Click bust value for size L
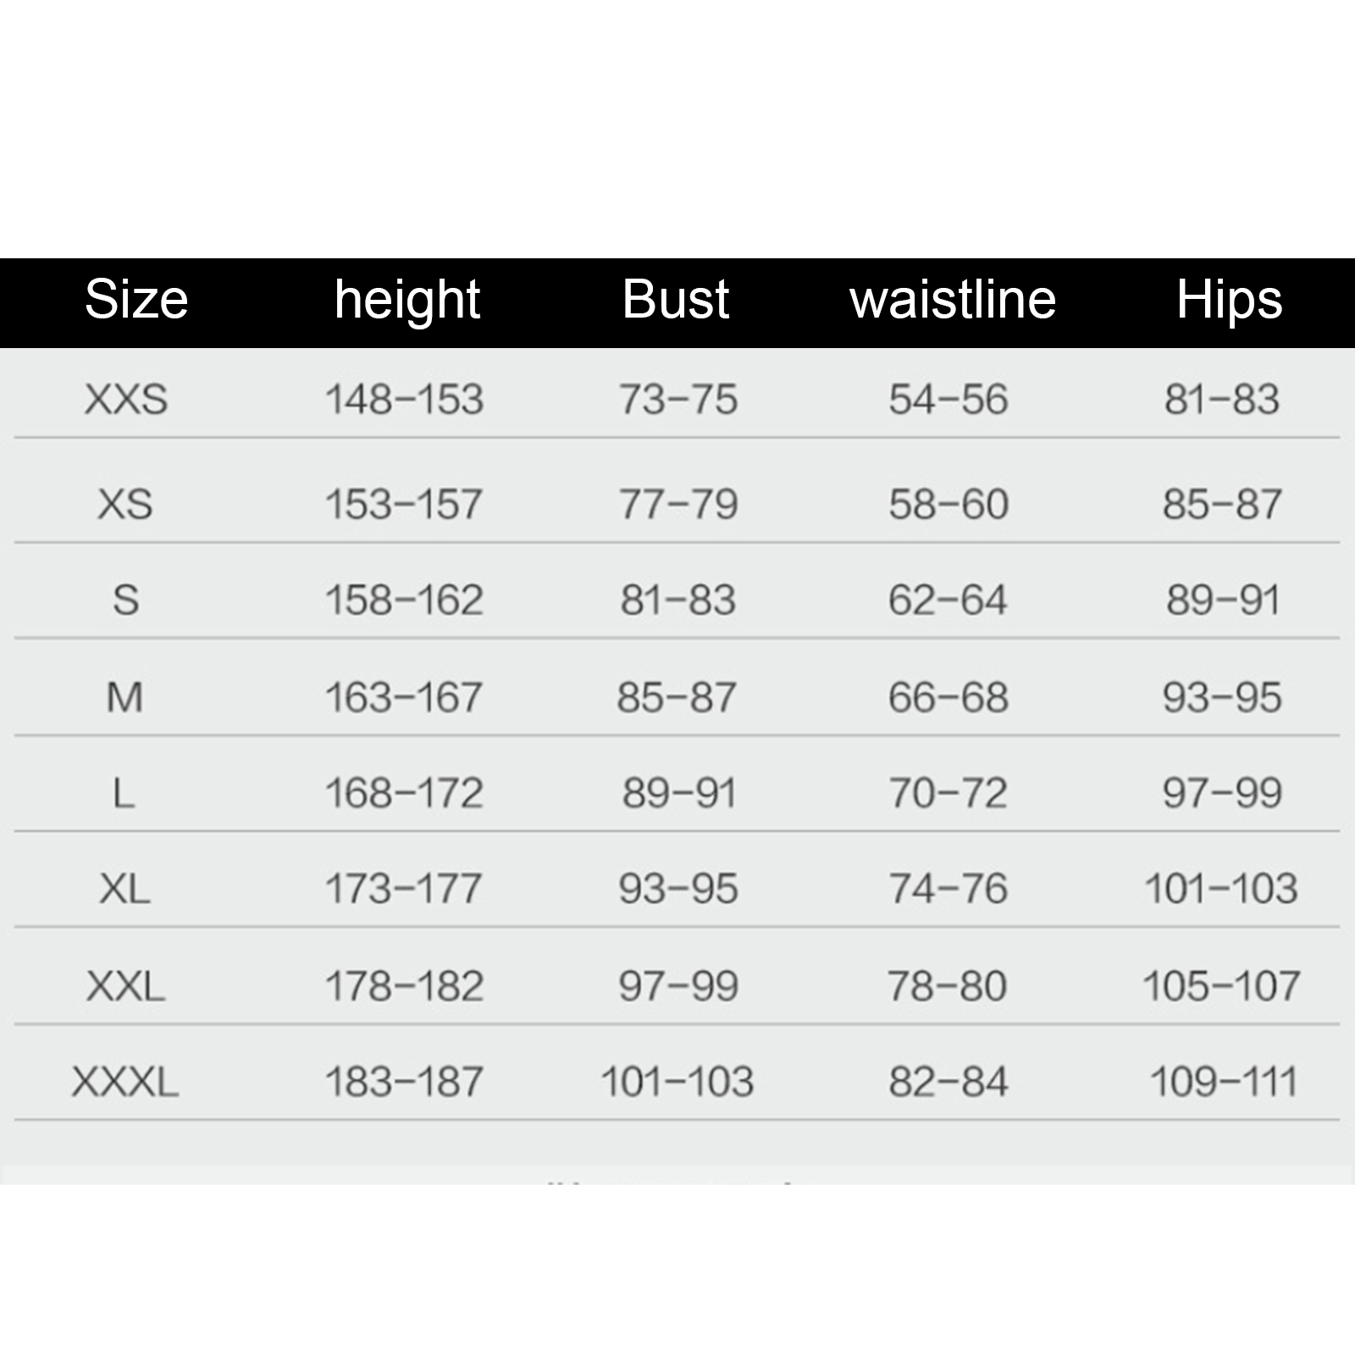Image resolution: width=1355 pixels, height=1355 pixels. pyautogui.click(x=678, y=794)
